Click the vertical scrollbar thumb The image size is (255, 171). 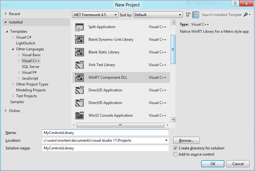point(173,49)
